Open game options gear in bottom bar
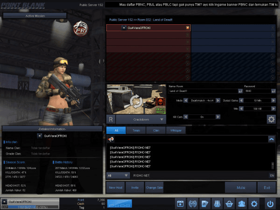 pos(254,203)
